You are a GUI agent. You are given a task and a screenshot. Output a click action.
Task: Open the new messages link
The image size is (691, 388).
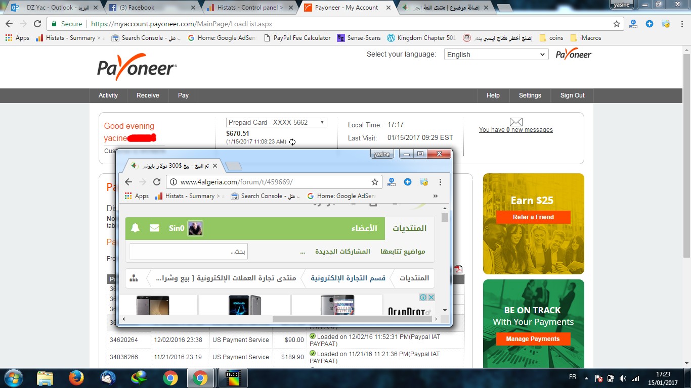(x=515, y=130)
